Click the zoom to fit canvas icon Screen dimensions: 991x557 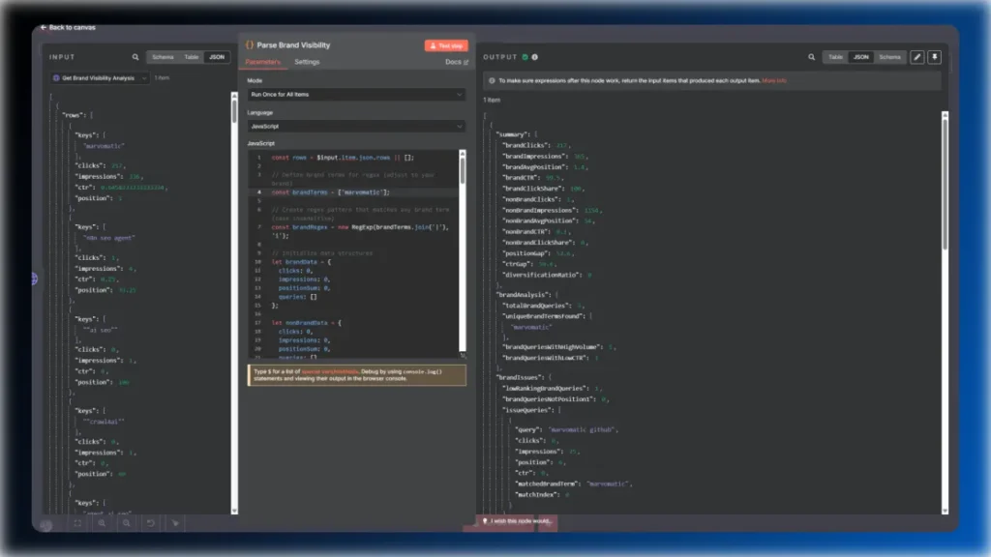pyautogui.click(x=77, y=523)
